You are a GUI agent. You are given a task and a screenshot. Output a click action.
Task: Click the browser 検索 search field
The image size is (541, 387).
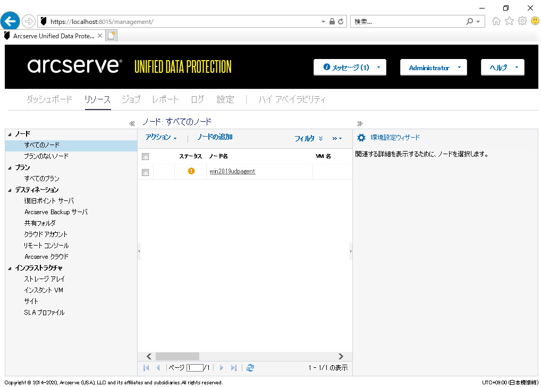coord(408,21)
